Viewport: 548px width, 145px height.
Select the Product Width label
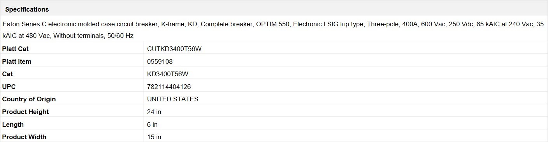pyautogui.click(x=24, y=137)
